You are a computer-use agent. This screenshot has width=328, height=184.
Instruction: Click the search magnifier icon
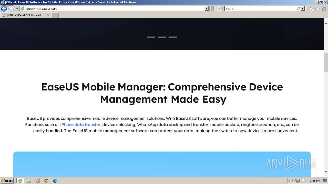click(298, 9)
